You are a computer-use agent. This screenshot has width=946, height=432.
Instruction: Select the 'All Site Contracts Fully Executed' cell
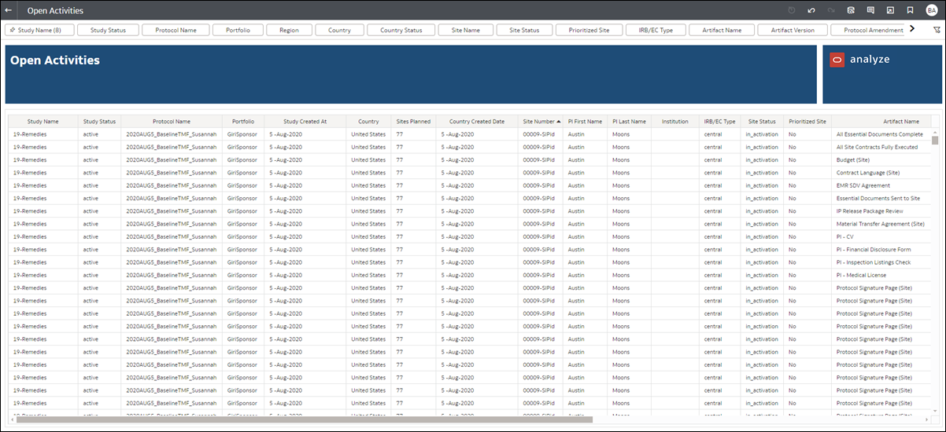(881, 147)
